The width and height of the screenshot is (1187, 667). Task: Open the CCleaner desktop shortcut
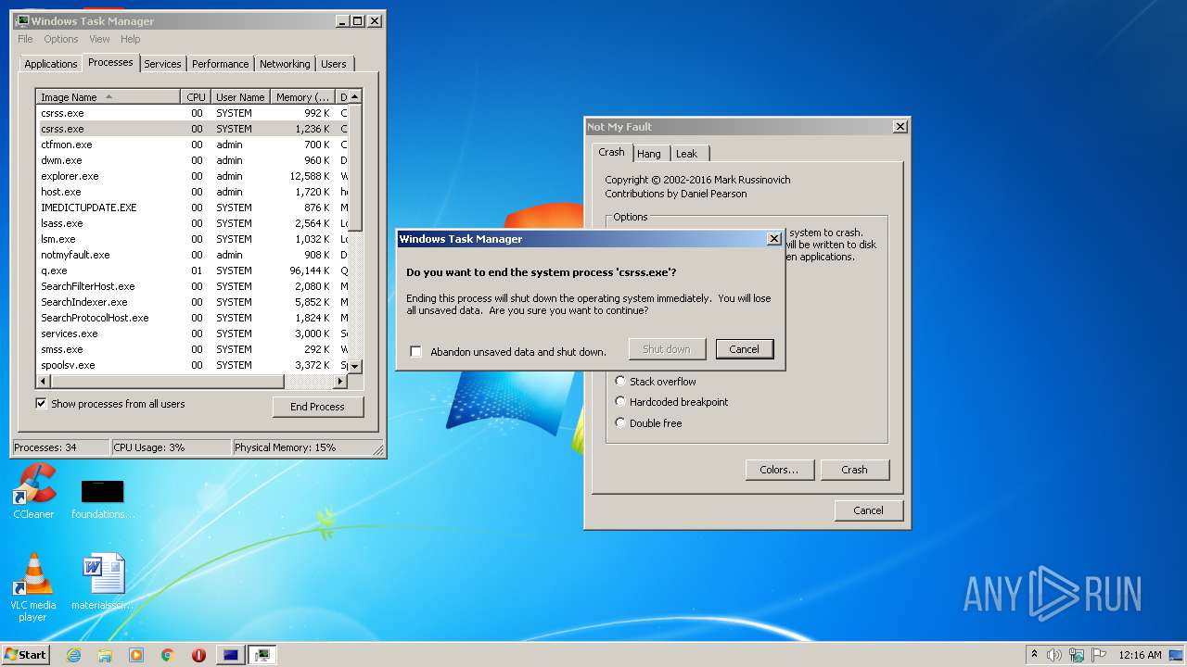click(x=34, y=491)
